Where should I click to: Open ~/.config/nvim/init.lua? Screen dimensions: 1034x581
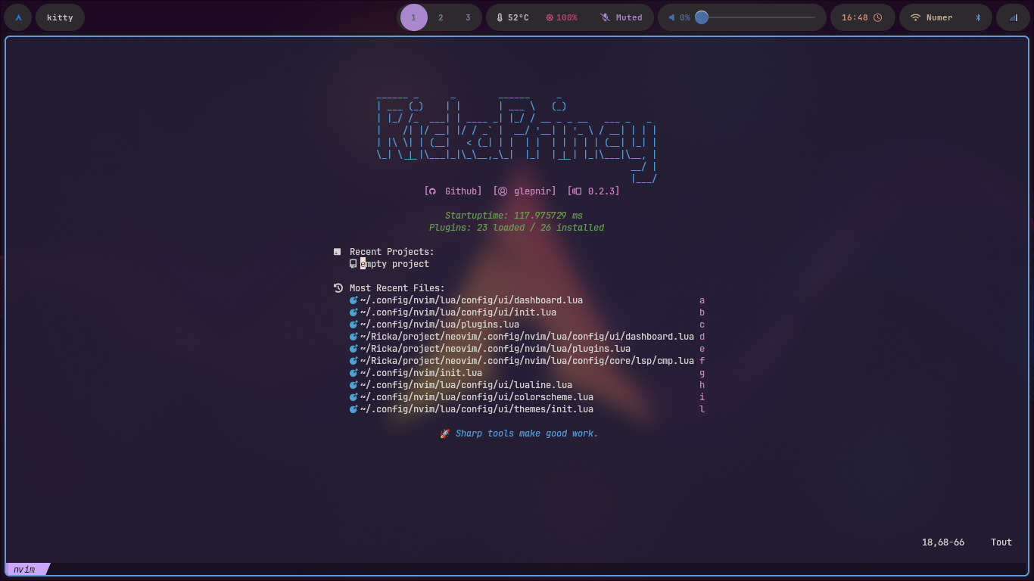pyautogui.click(x=421, y=373)
